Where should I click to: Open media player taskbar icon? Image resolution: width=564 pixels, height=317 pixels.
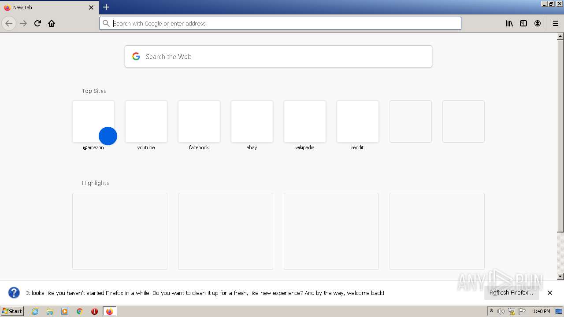65,311
